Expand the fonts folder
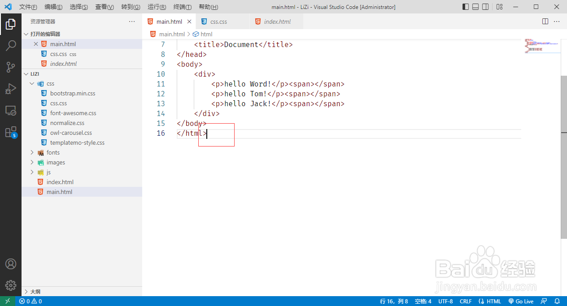Screen dimensions: 567x306 click(x=32, y=152)
